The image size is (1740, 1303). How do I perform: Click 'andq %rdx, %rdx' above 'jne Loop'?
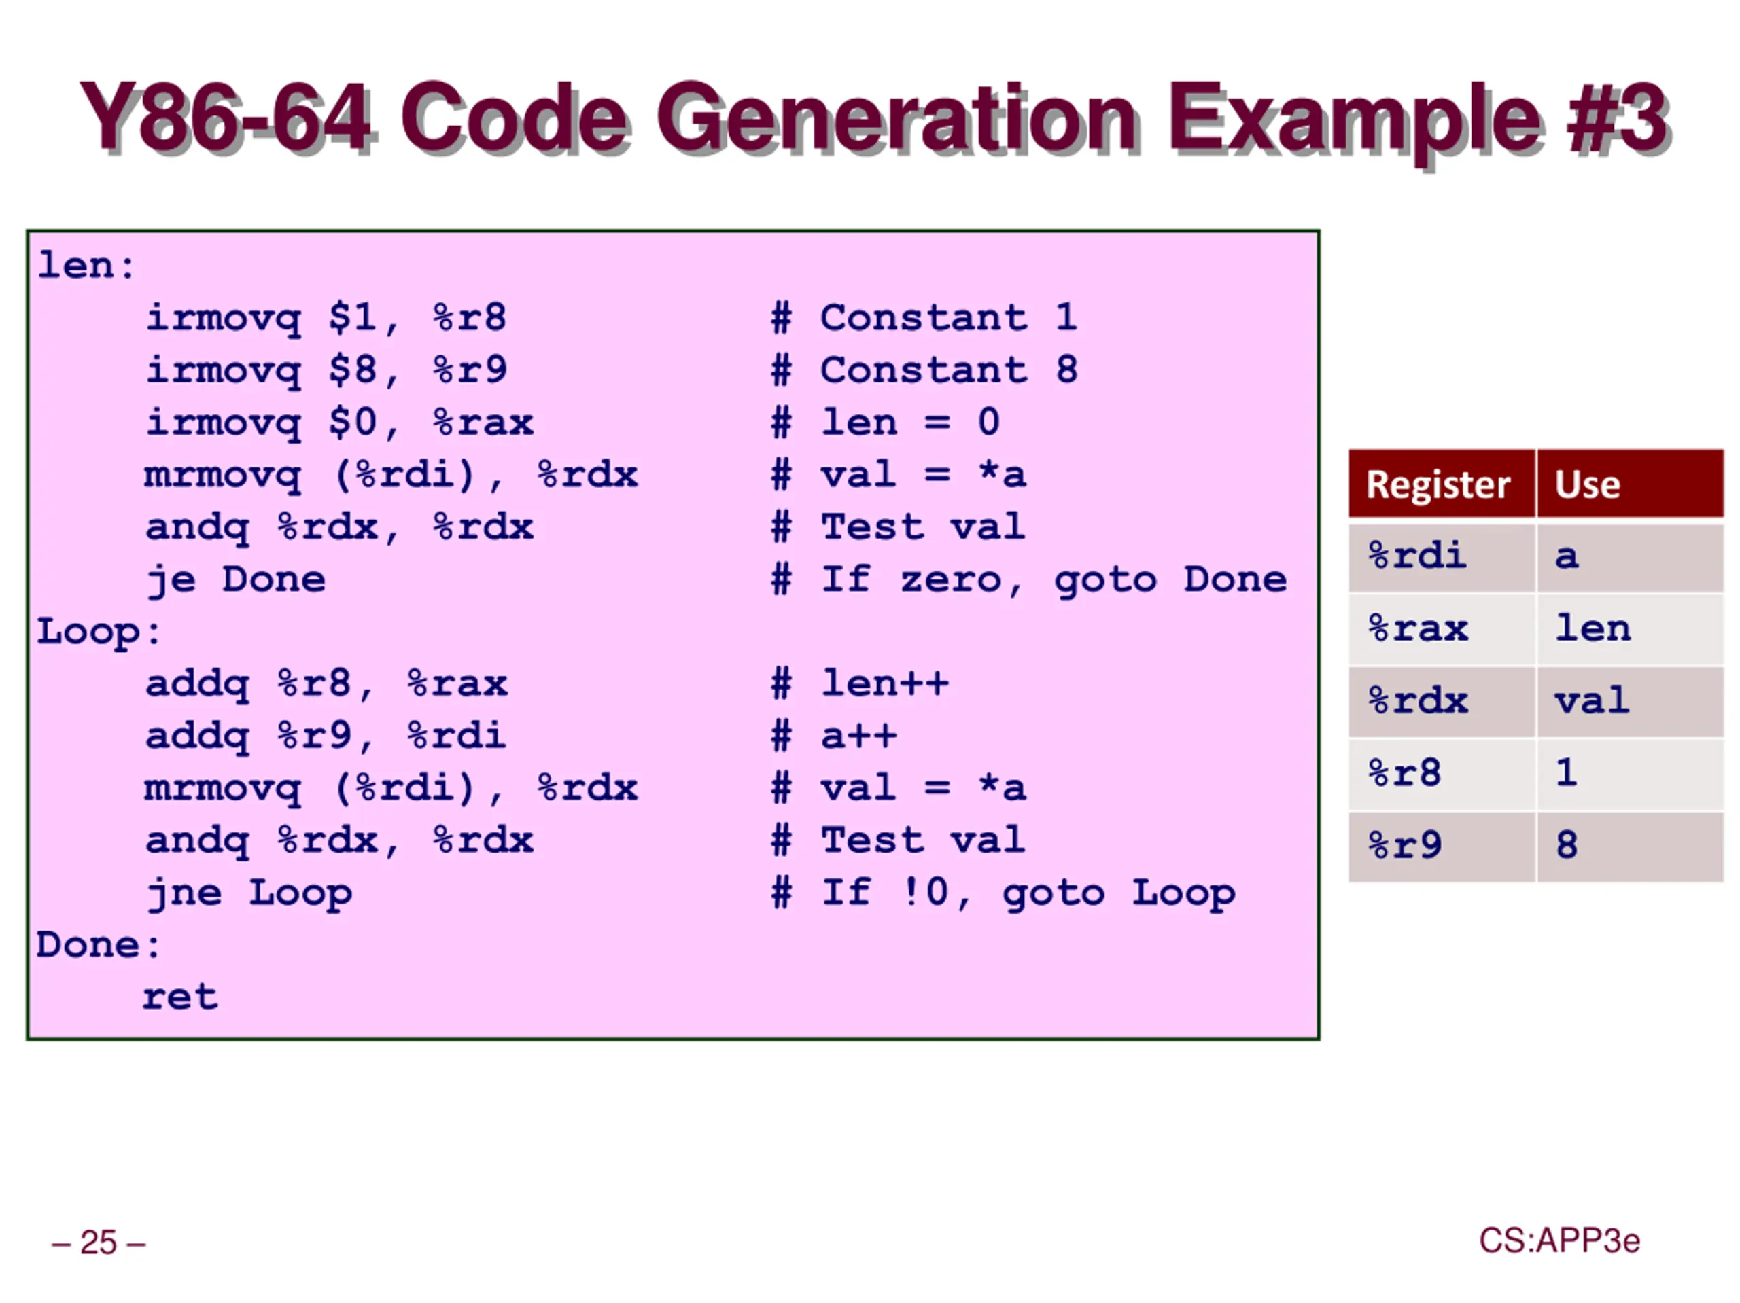point(339,842)
